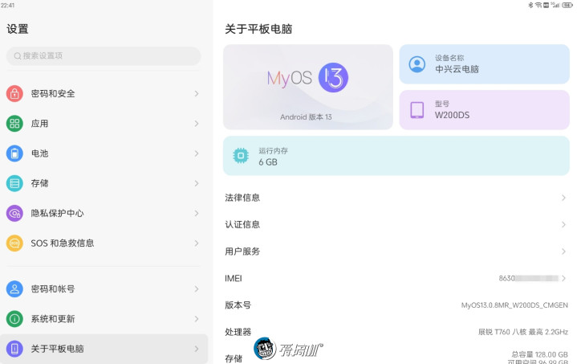Tap the blue Battery icon
Image resolution: width=577 pixels, height=364 pixels.
[14, 153]
